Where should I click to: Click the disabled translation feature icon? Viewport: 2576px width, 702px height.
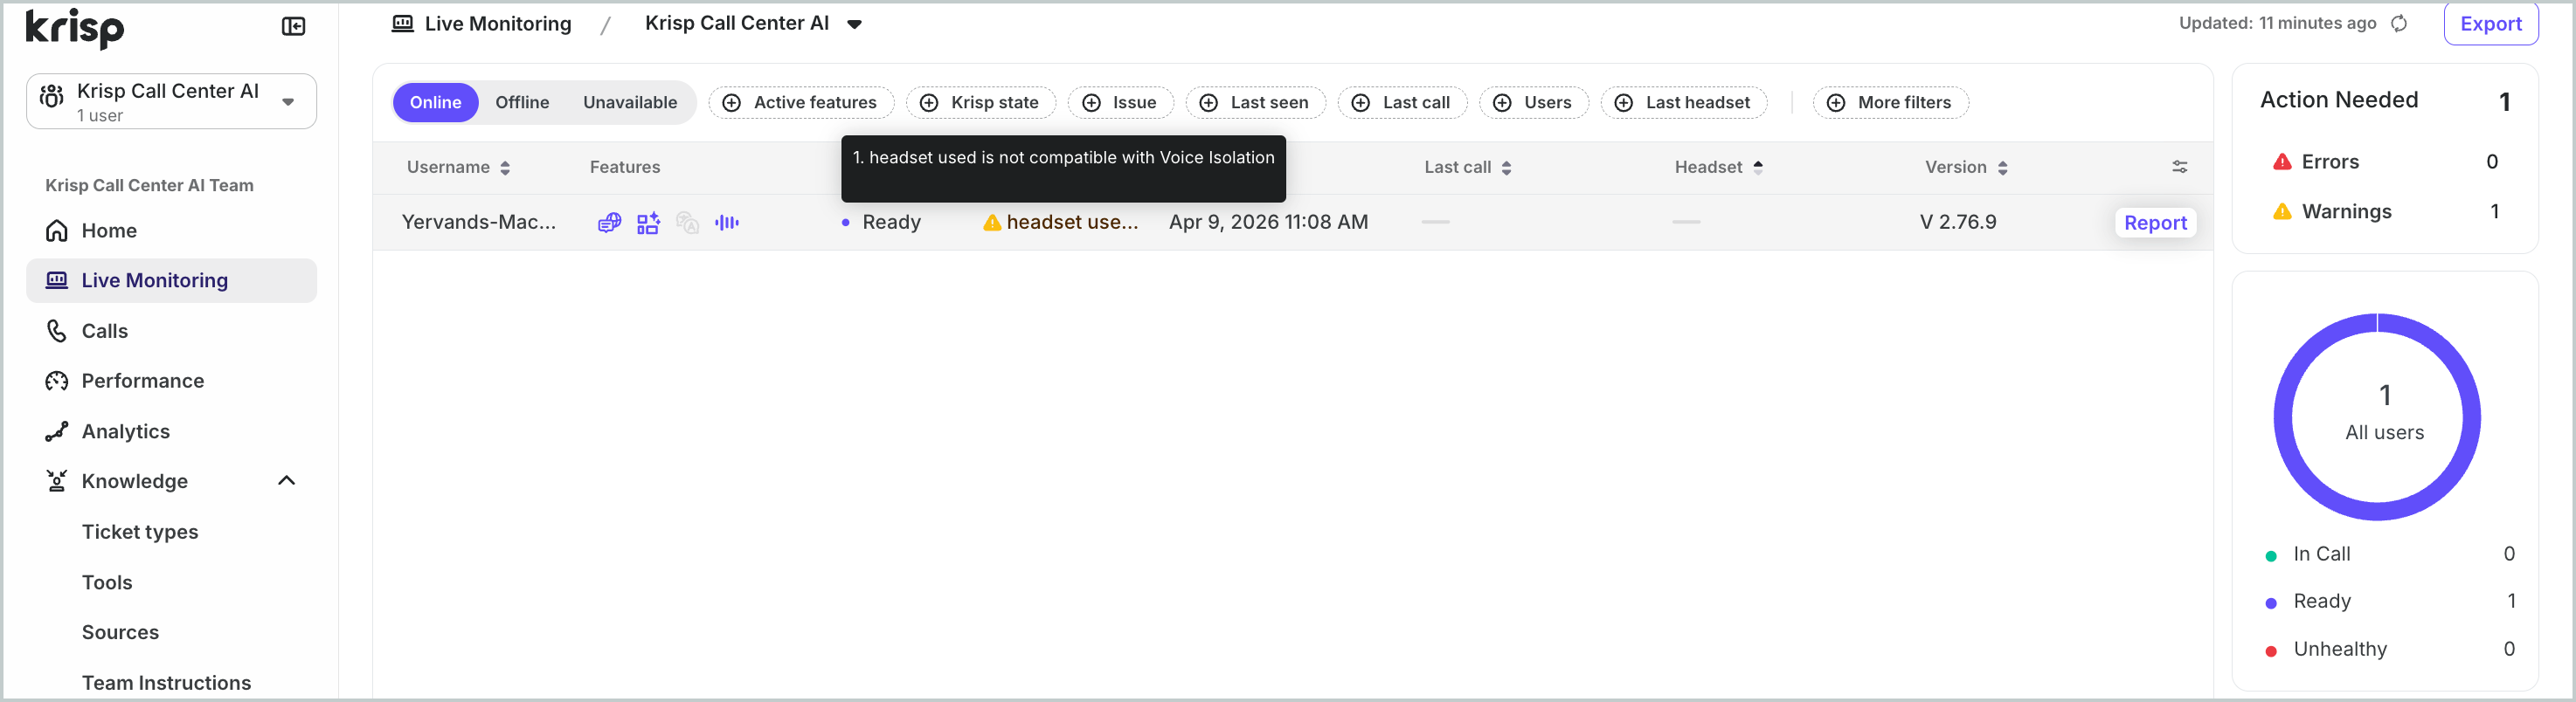[687, 223]
